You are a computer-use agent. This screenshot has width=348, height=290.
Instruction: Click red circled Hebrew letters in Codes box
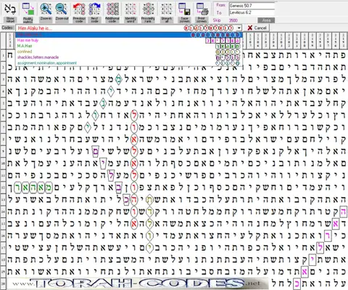209,28
